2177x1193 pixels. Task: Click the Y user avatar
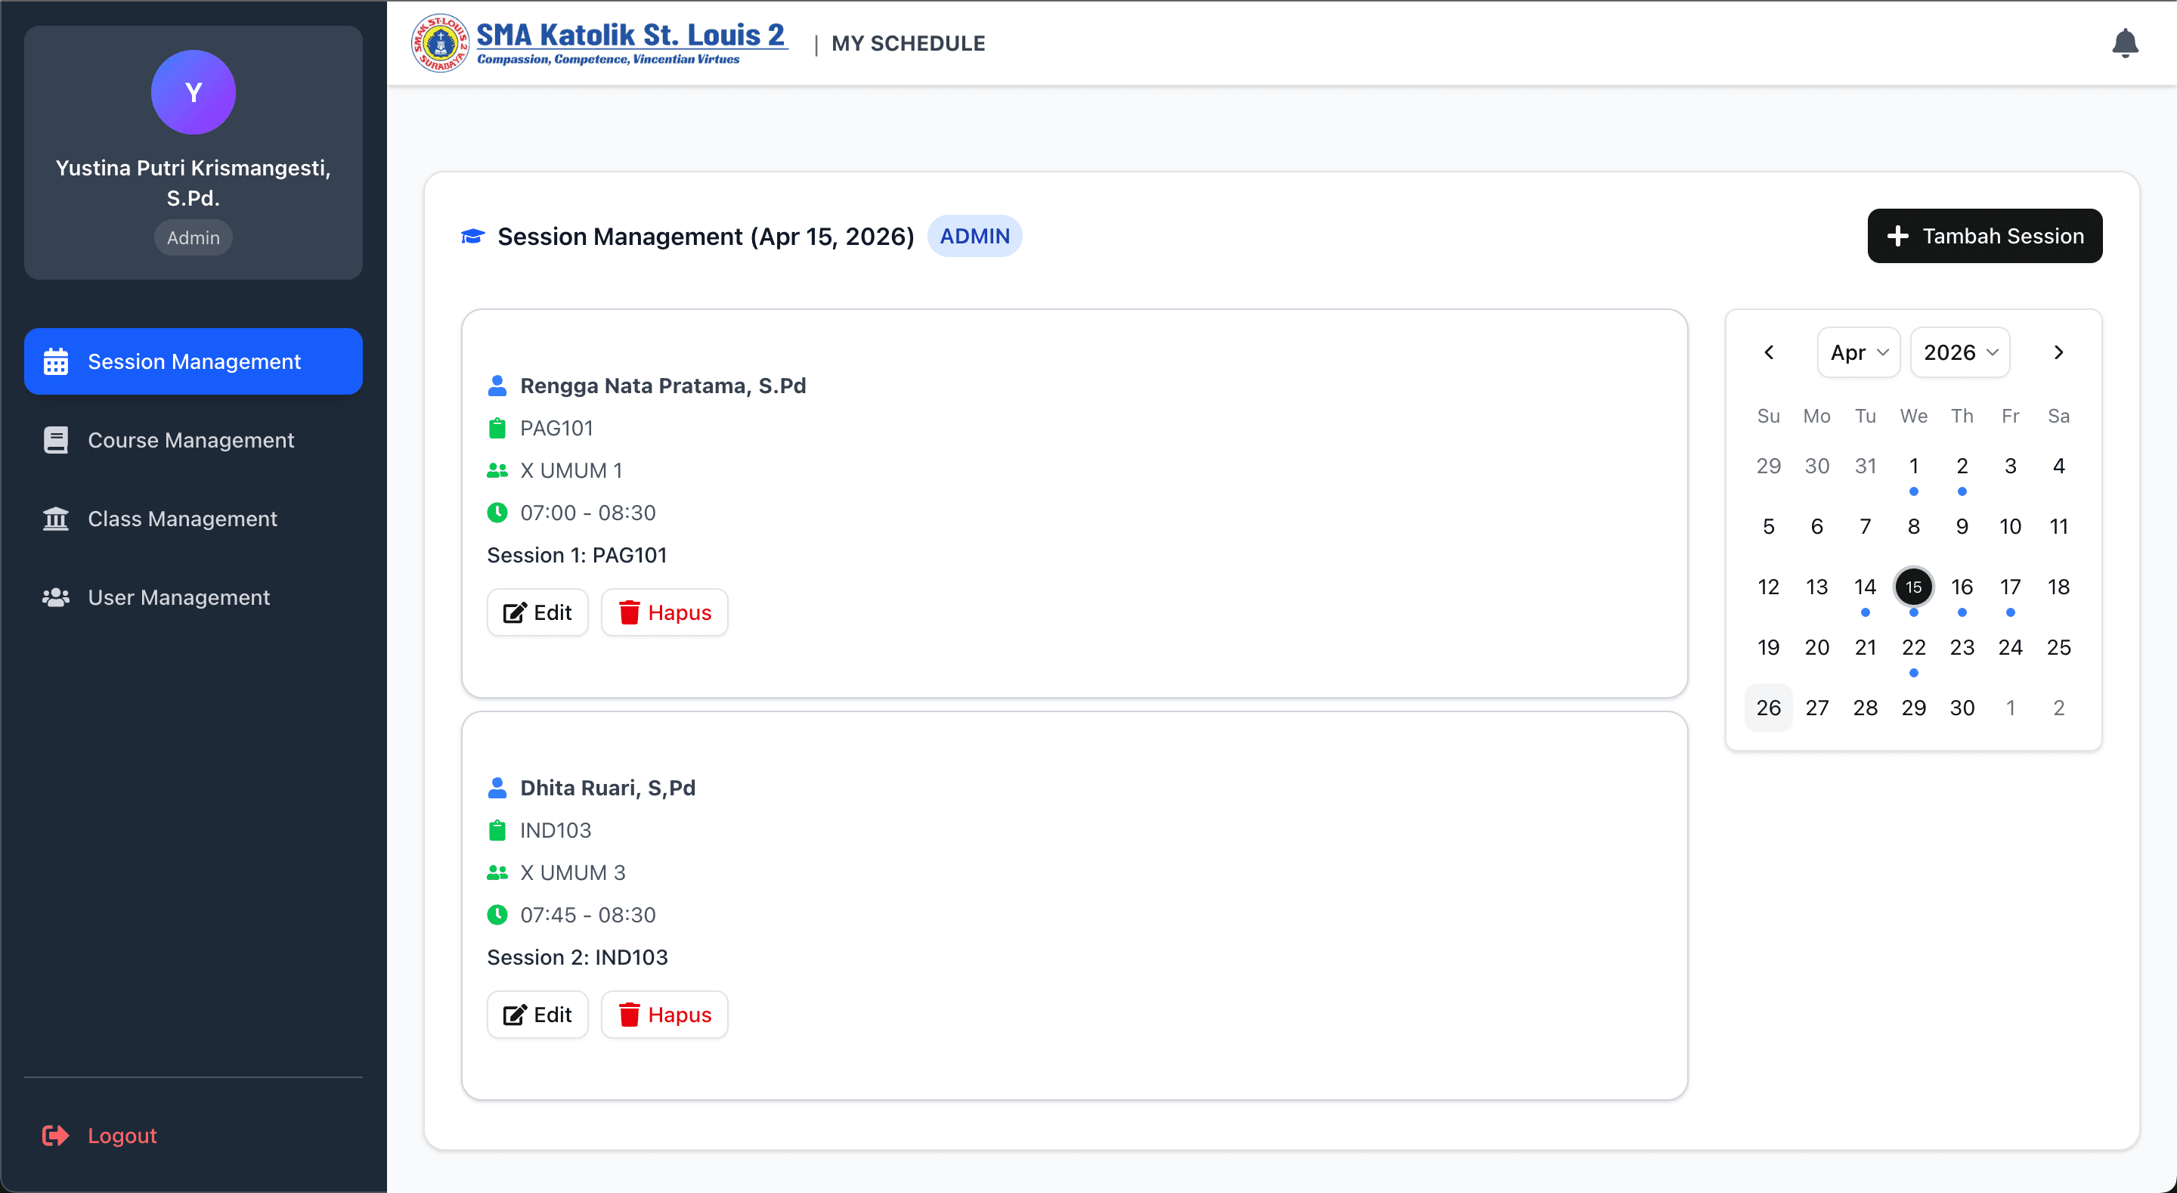[x=193, y=92]
